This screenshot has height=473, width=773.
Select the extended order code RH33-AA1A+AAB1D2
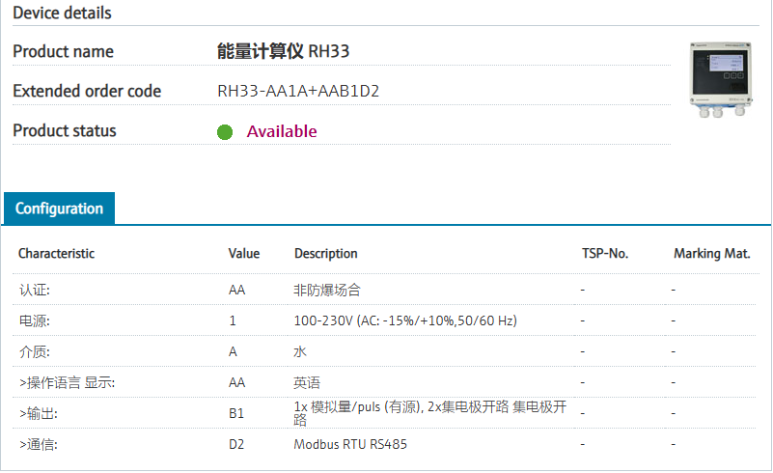(298, 92)
